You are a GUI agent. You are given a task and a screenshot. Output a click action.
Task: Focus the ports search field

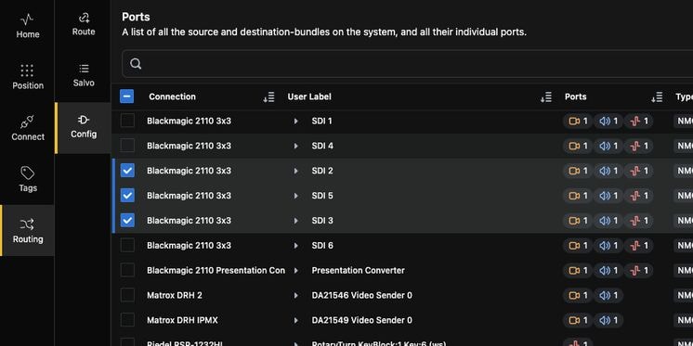tap(407, 64)
